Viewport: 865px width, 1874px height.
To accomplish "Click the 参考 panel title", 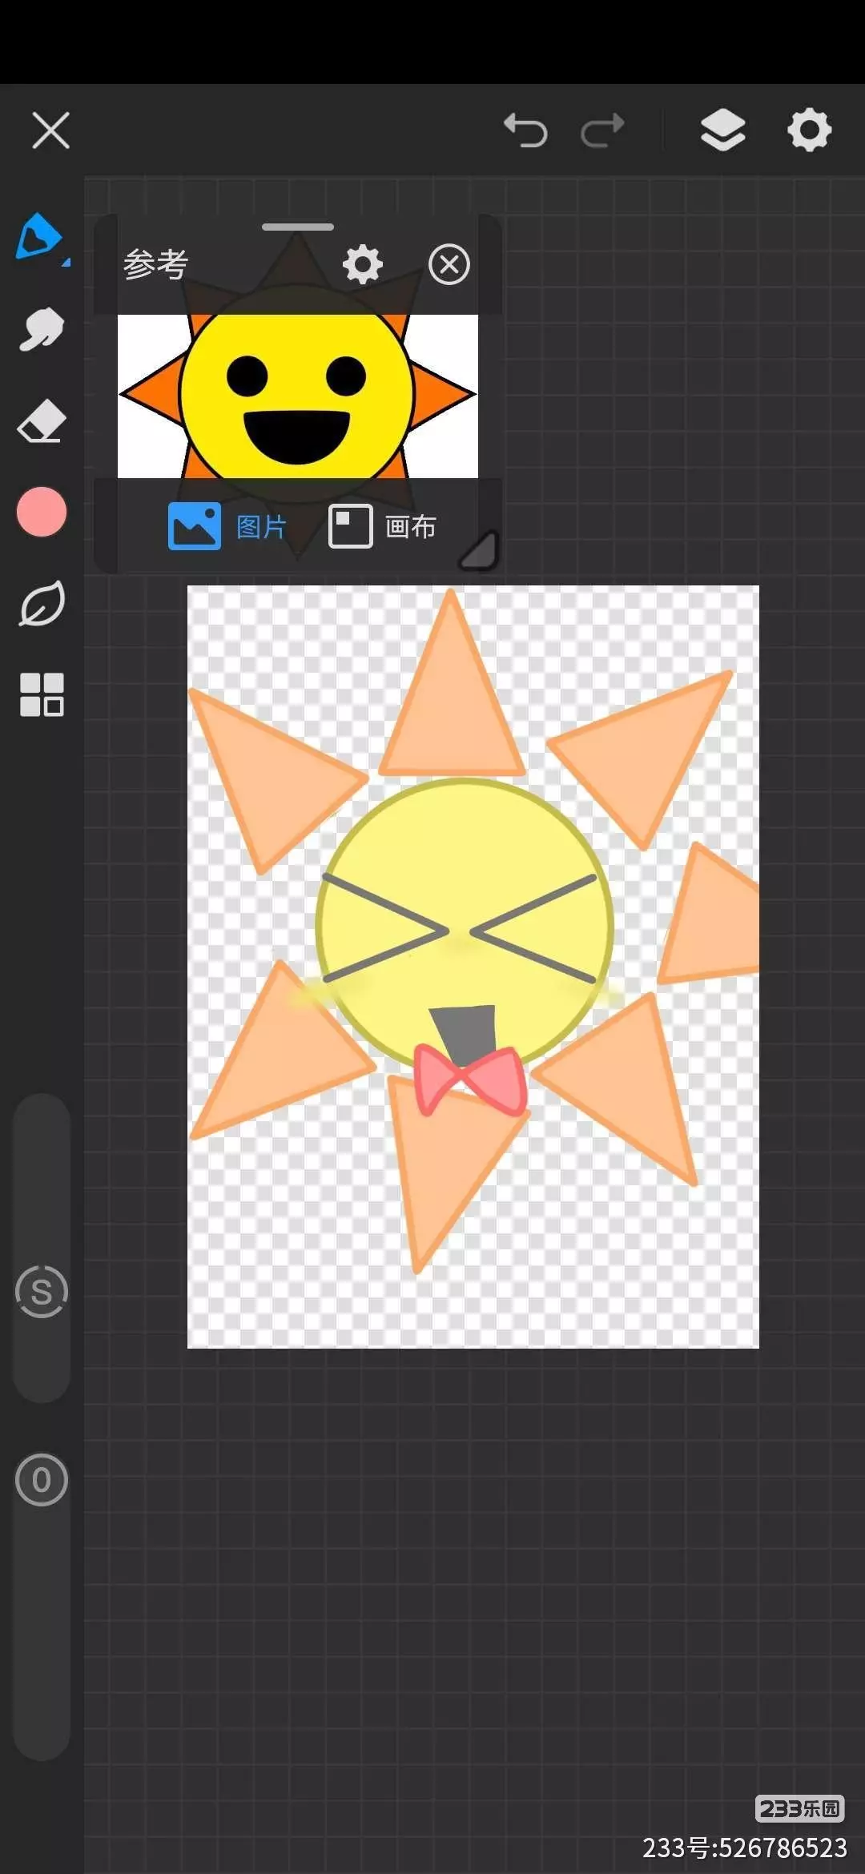I will pos(156,264).
